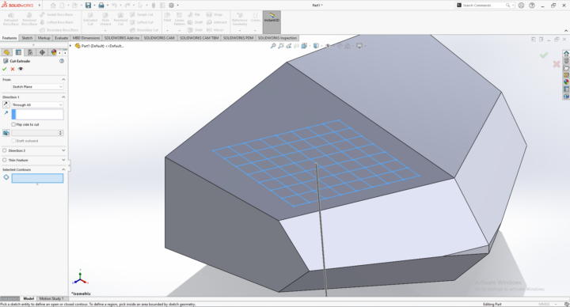Viewport: 570px width, 307px height.
Task: Open Appearances color ball icon in the task pane
Action: tap(566, 82)
